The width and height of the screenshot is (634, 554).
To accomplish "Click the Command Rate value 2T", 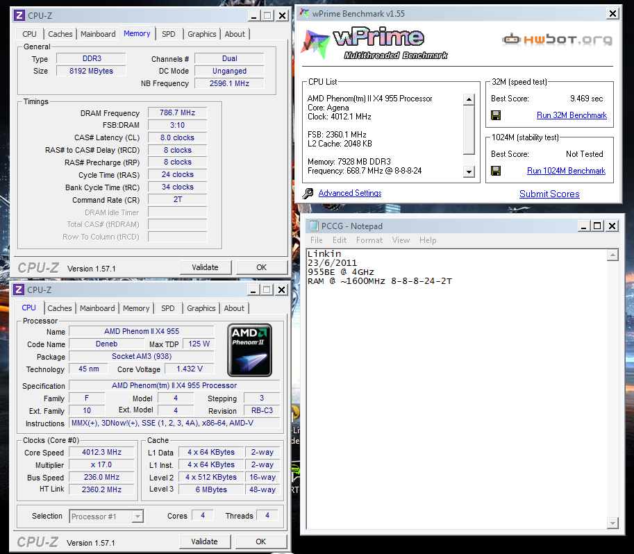I will tap(178, 200).
